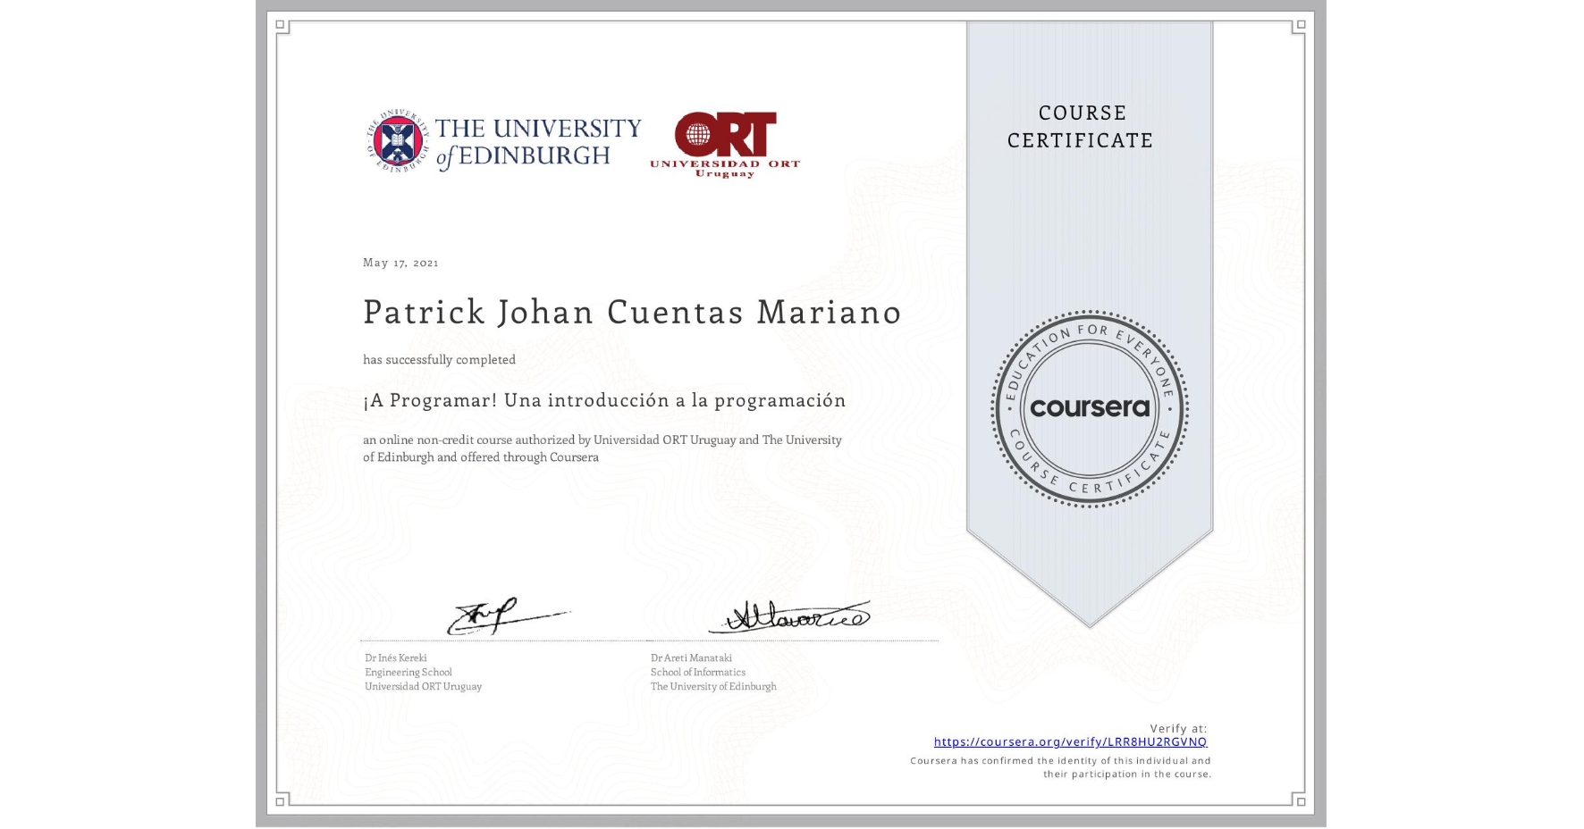Click 'School of Informatics' text
This screenshot has width=1584, height=829.
point(698,672)
